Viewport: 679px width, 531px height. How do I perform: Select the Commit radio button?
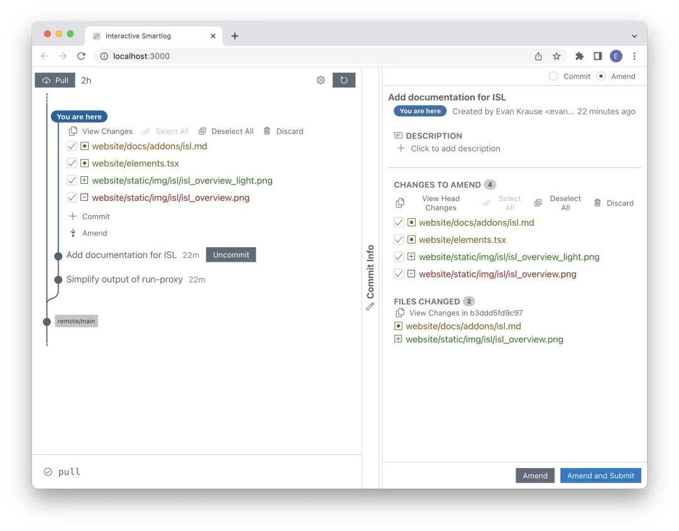click(553, 76)
